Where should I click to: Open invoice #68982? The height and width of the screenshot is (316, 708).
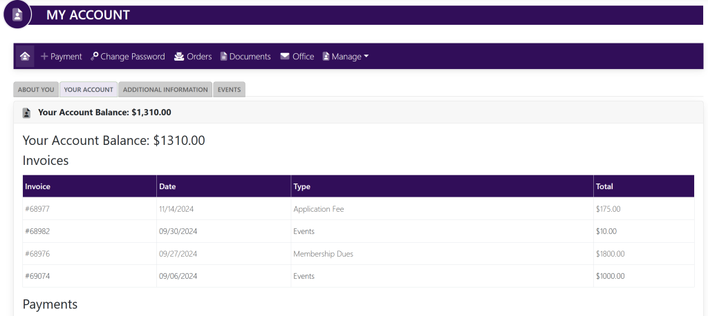[x=37, y=231]
